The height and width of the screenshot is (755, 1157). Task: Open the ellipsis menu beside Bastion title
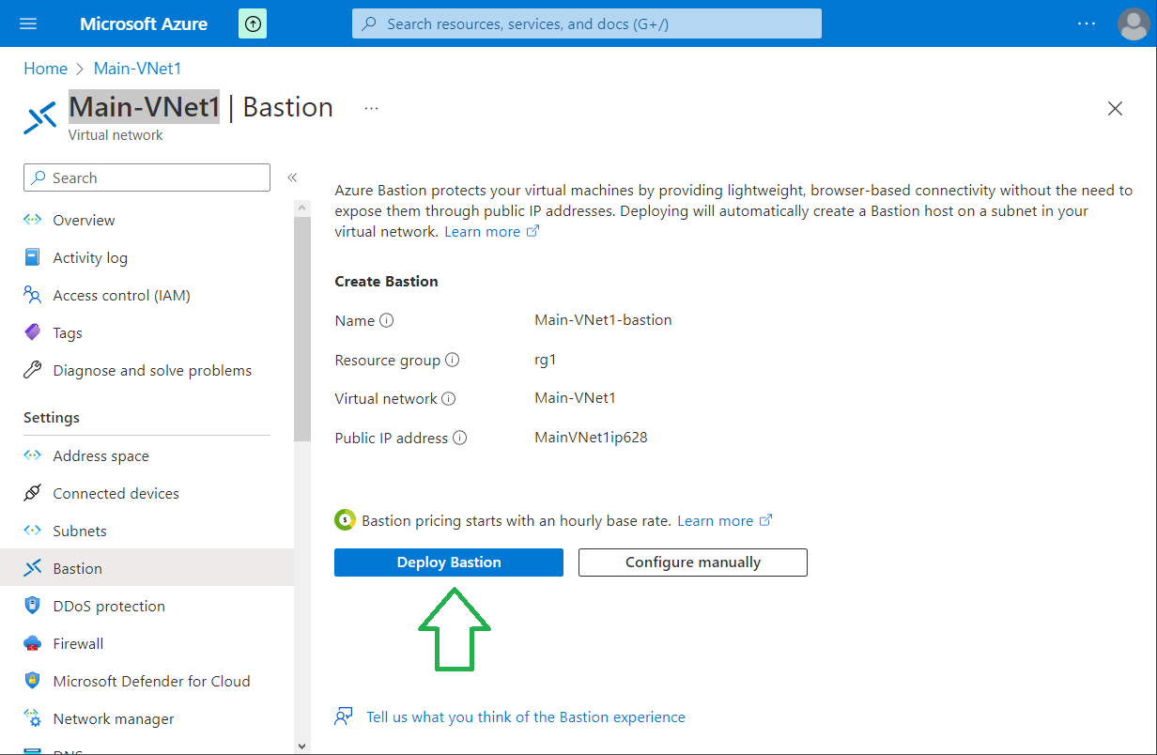point(371,109)
